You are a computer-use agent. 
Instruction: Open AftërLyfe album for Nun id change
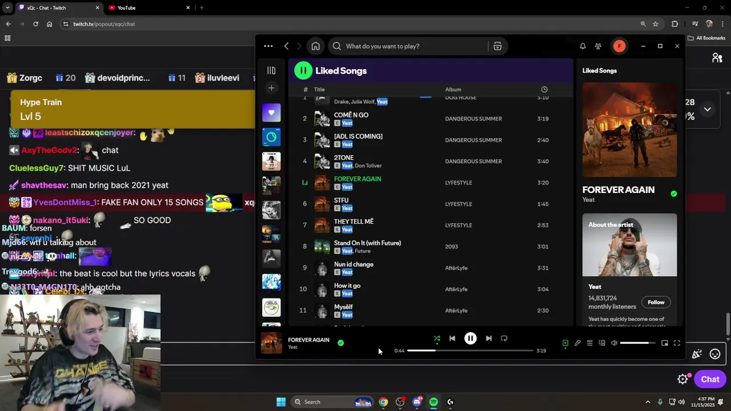point(456,268)
